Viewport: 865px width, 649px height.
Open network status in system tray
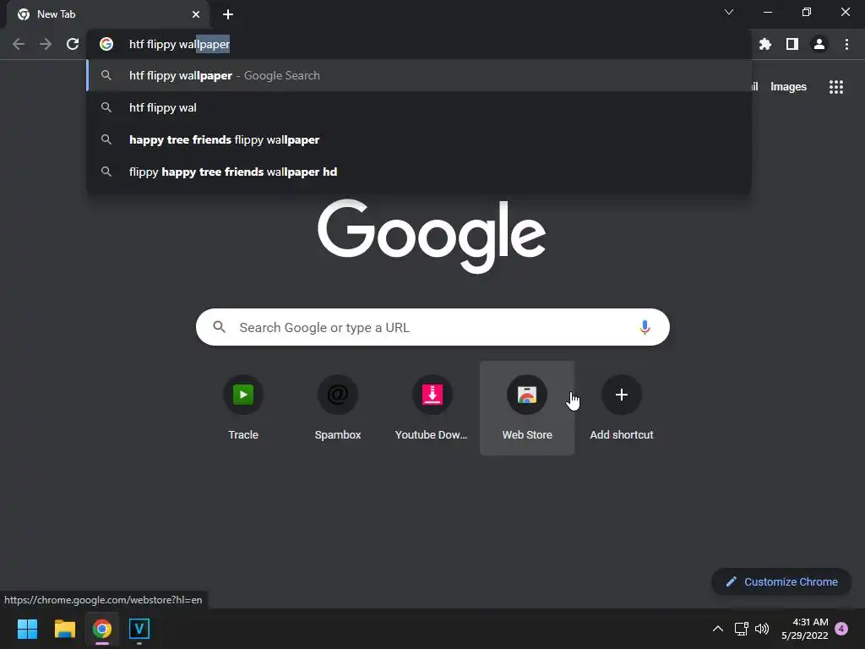[x=741, y=629]
